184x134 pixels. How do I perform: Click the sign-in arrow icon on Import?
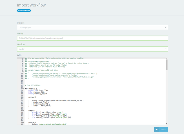tap(157, 129)
